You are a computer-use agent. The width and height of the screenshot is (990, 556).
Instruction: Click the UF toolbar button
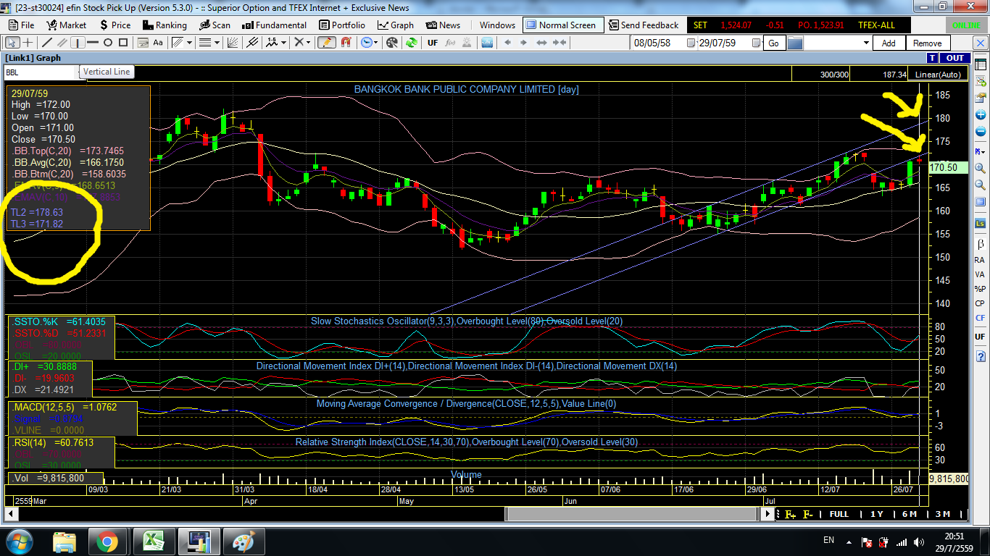[x=433, y=43]
